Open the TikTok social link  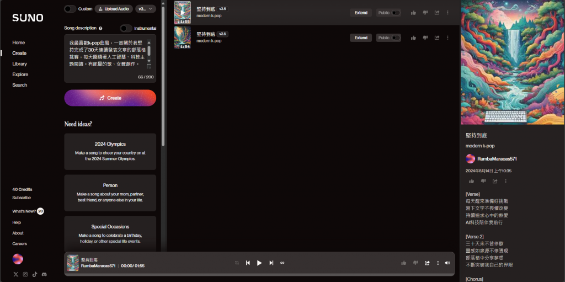click(x=35, y=274)
